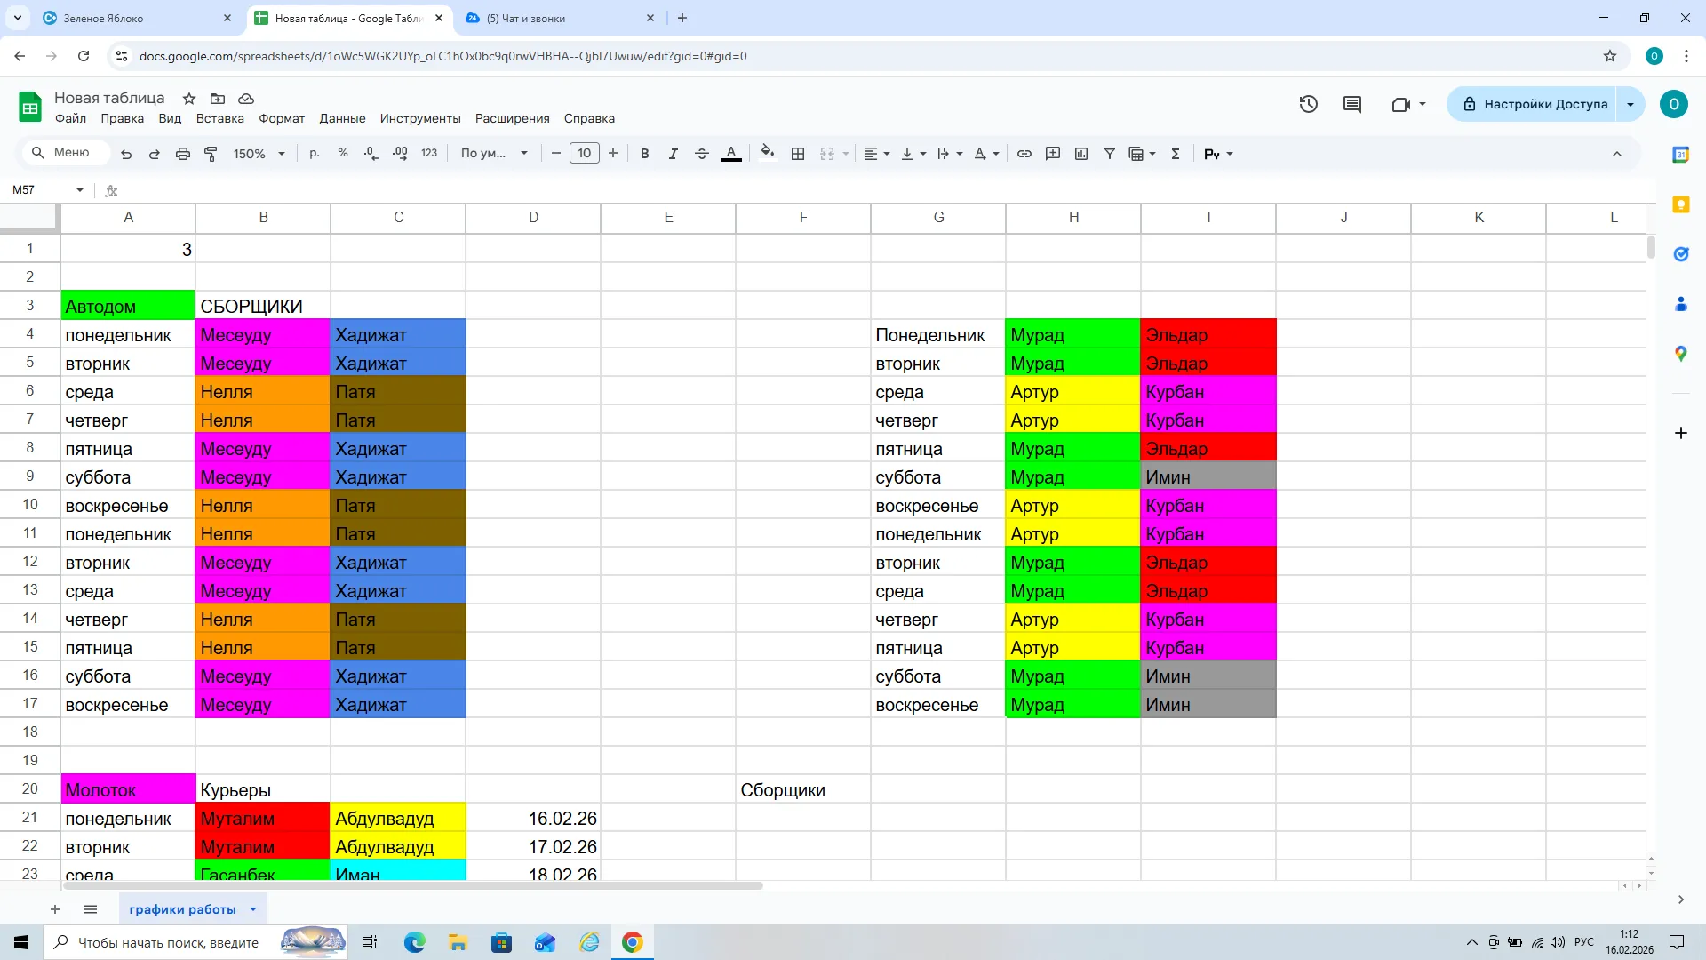The width and height of the screenshot is (1706, 960).
Task: Create a filter with funnel icon
Action: click(1110, 154)
